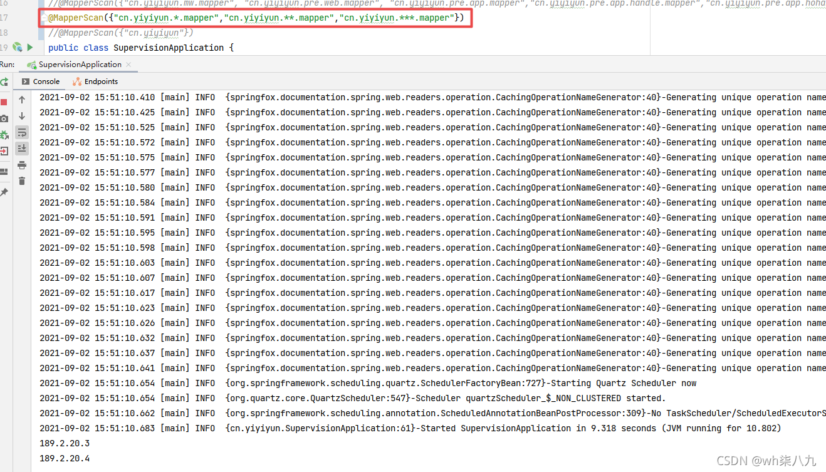
Task: Click the log line stamped 15:51:10.577
Action: (432, 172)
